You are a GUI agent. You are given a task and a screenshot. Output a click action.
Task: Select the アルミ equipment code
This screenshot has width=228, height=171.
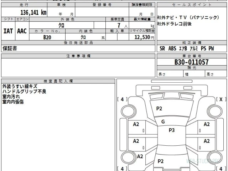click(194, 48)
